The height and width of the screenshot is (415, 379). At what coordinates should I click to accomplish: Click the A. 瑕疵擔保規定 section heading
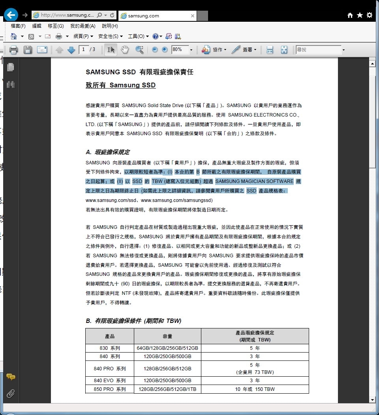click(x=107, y=152)
